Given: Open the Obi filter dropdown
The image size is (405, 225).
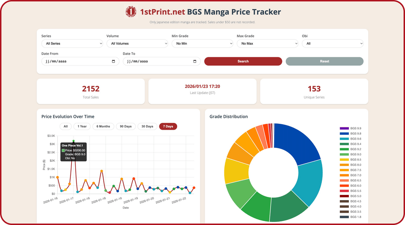Looking at the screenshot, I should [333, 43].
